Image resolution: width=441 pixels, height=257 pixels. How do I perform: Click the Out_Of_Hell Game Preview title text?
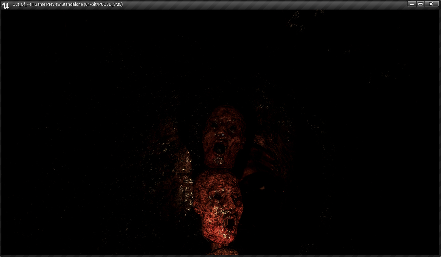pos(67,4)
